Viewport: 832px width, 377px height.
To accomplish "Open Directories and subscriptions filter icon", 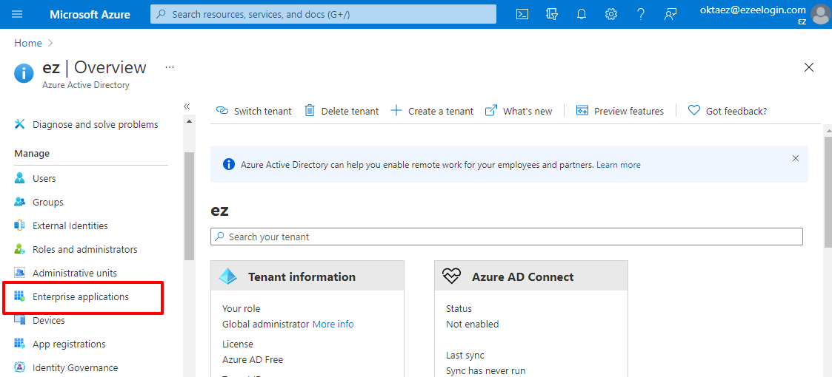I will [x=552, y=14].
